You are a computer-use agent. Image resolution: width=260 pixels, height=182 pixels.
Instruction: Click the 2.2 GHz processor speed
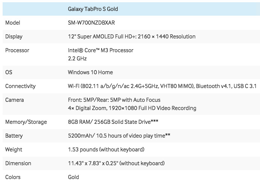pyautogui.click(x=78, y=59)
